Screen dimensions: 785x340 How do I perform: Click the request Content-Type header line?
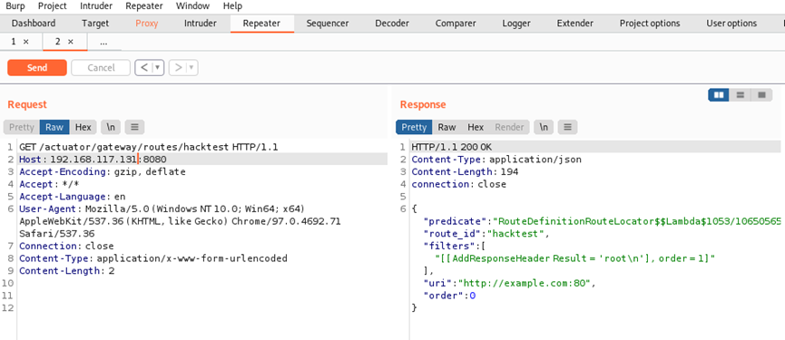153,259
